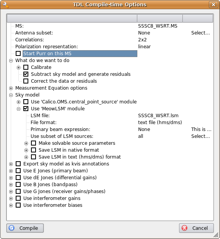Tick Start Purr on this MS checkbox
Viewport: 220px width, 239px height.
[18, 53]
